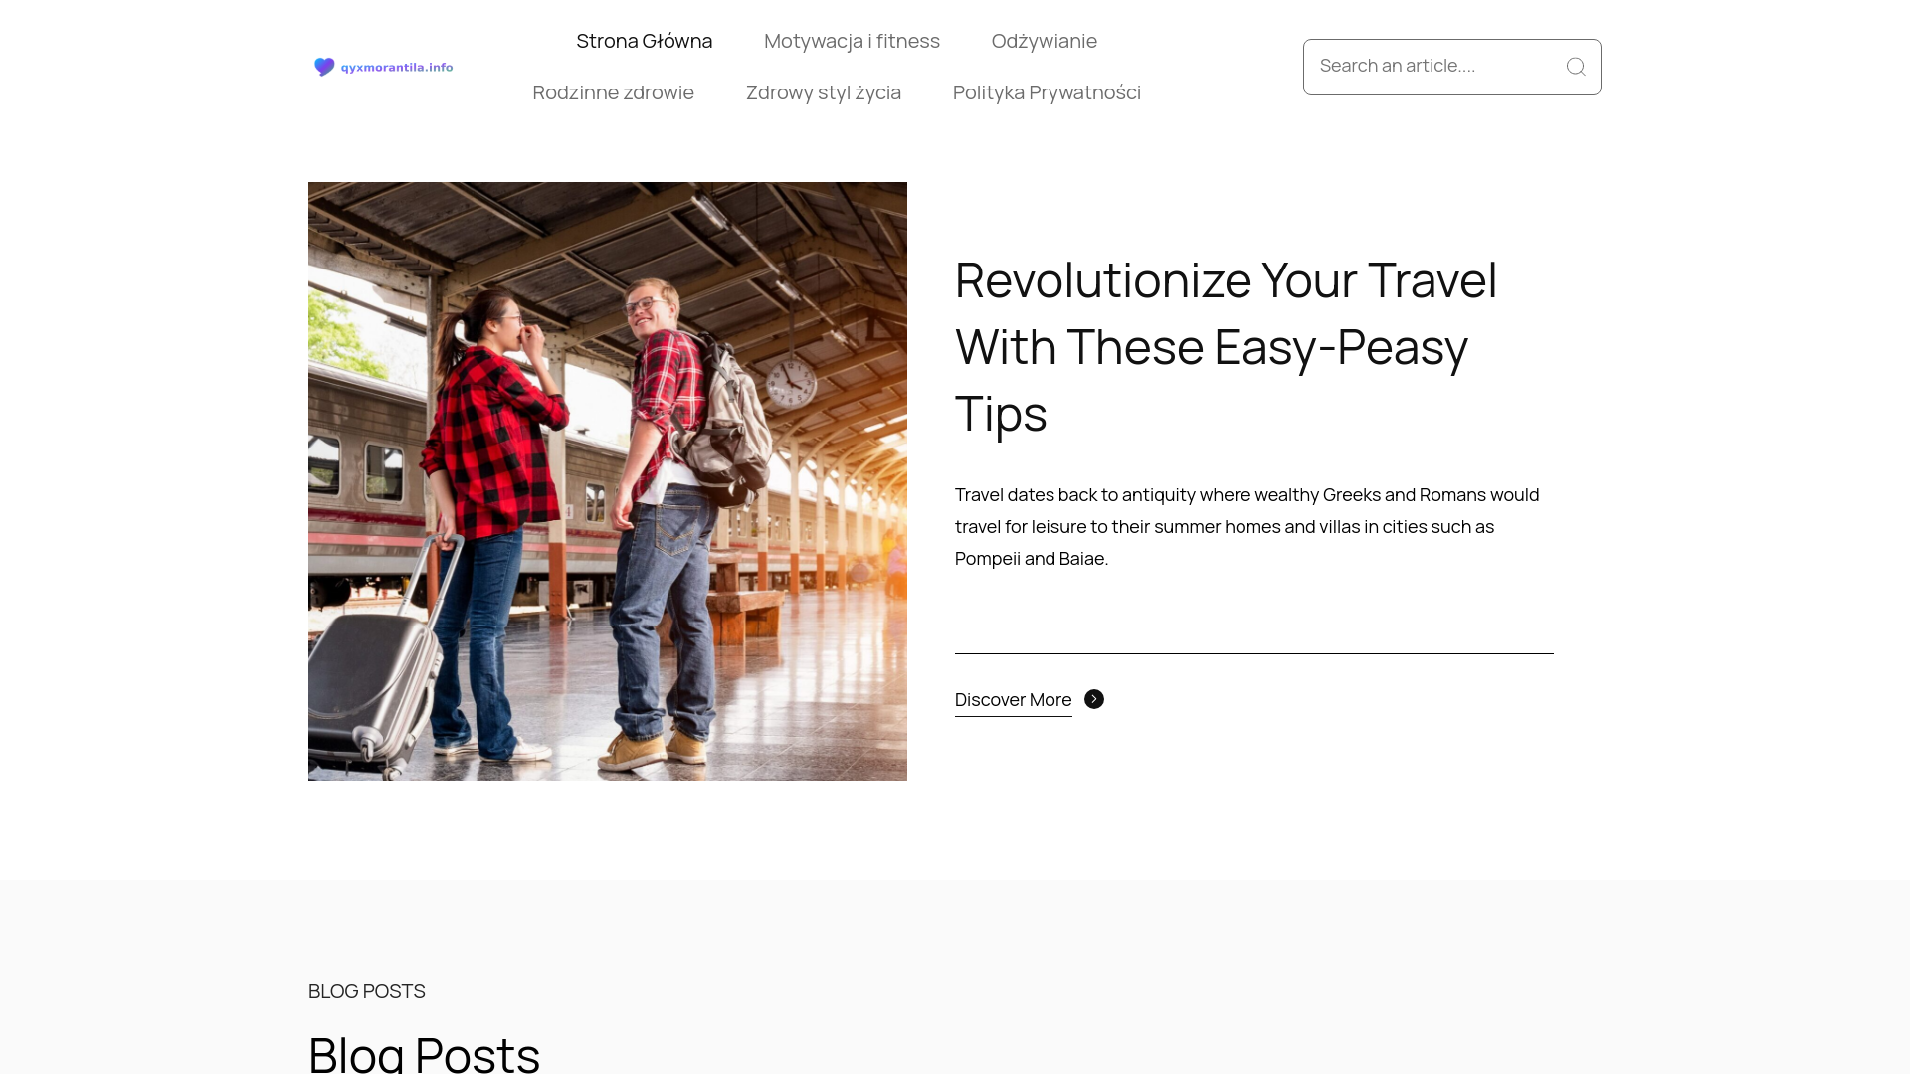Viewport: 1910px width, 1074px height.
Task: Click the circled arrow beside Discover More
Action: [x=1094, y=699]
